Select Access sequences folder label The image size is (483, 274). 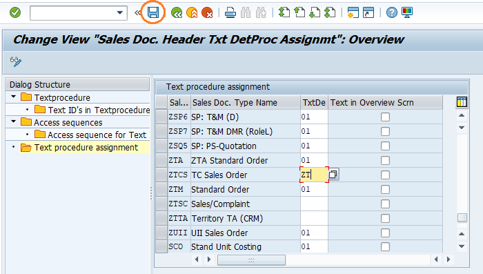click(68, 123)
